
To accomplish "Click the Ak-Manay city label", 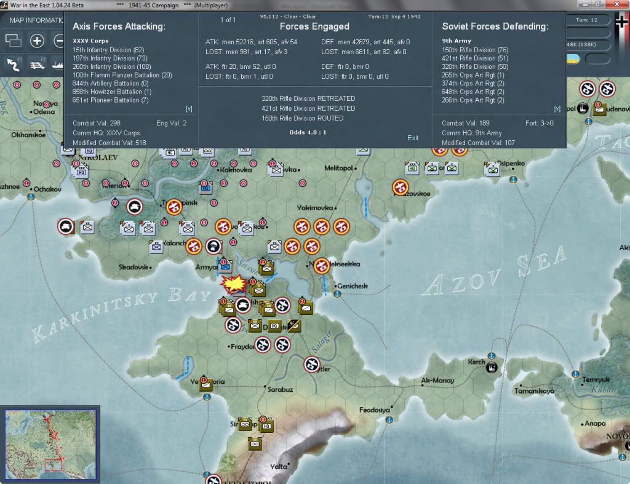I will [x=437, y=380].
